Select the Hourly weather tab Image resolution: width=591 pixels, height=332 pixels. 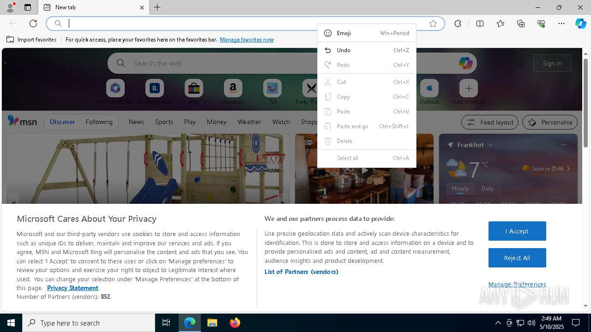(x=460, y=189)
